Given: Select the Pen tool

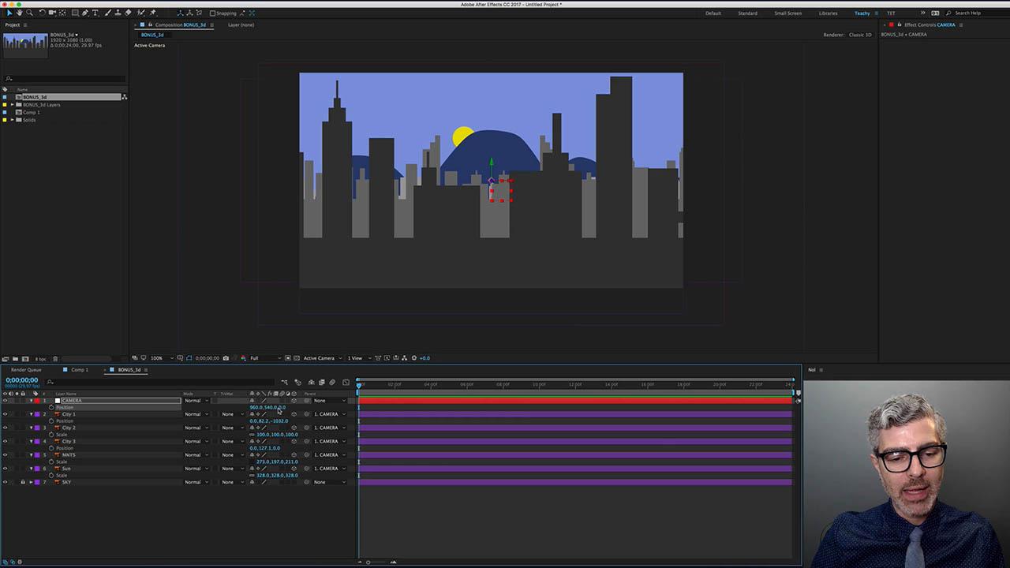Looking at the screenshot, I should (x=84, y=13).
